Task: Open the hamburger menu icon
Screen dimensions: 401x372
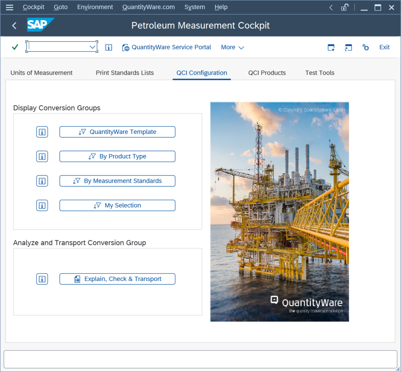Action: coord(9,7)
